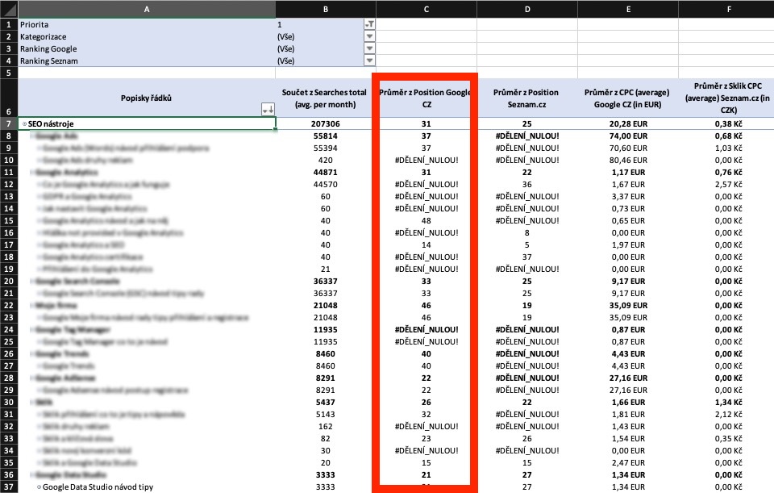Expand the Google Data Studio návod tipy row
This screenshot has width=774, height=493.
39,487
